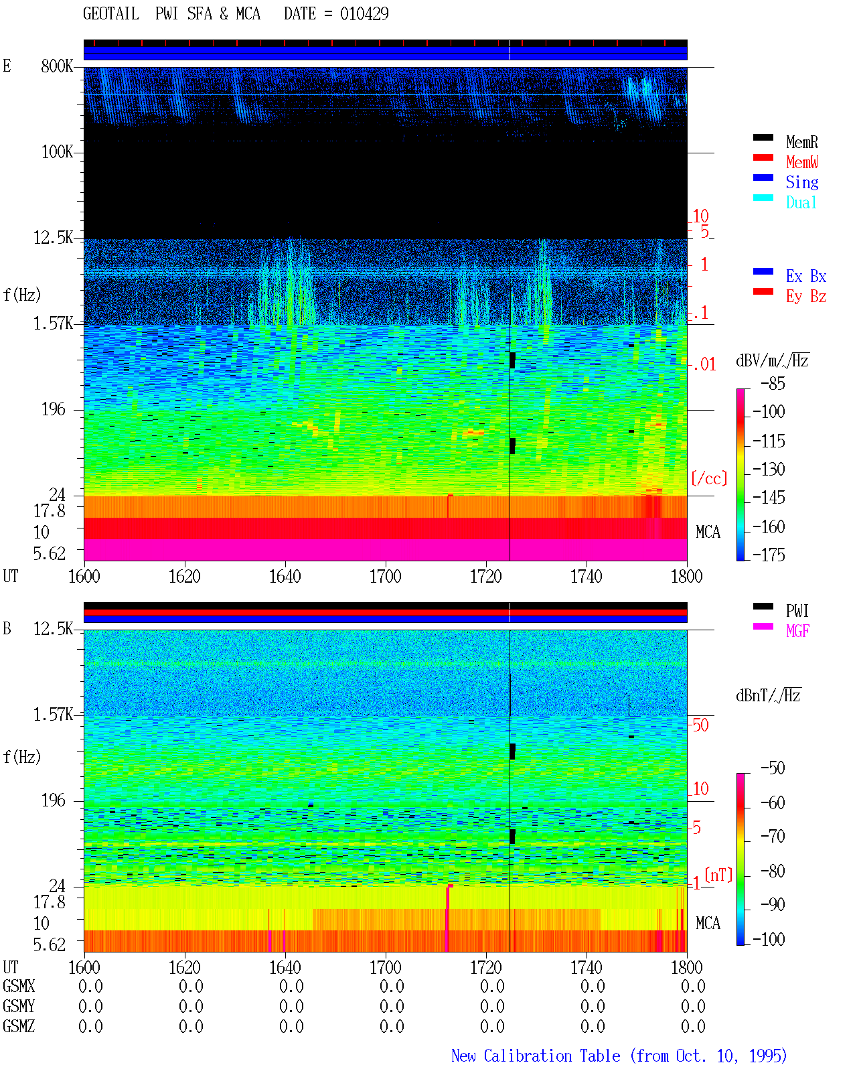The width and height of the screenshot is (857, 1067).
Task: Click the -175 value on E color scale
Action: pos(769,555)
